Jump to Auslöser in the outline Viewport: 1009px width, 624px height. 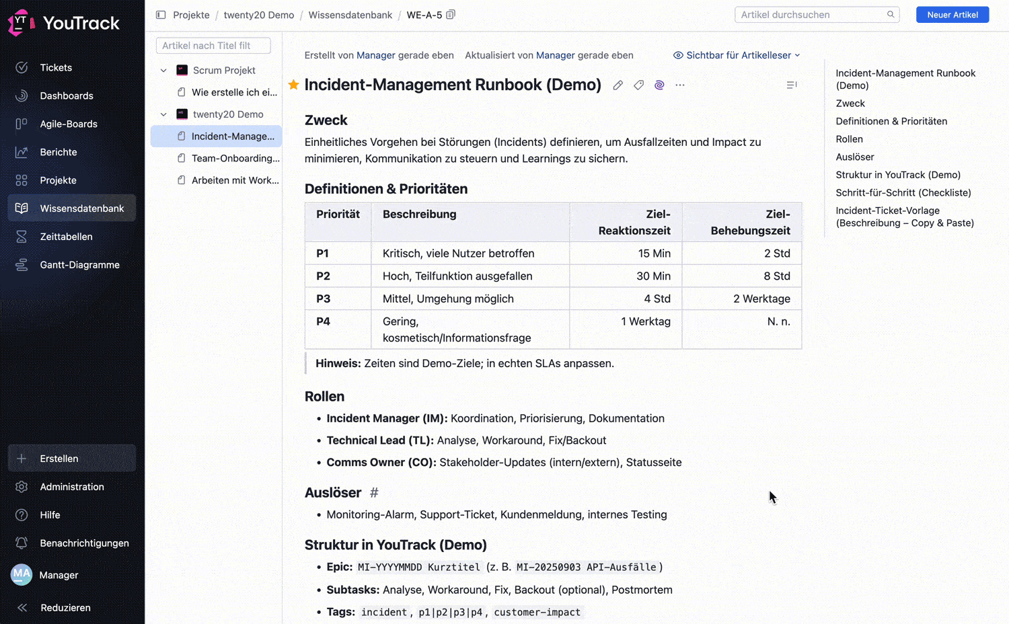855,157
